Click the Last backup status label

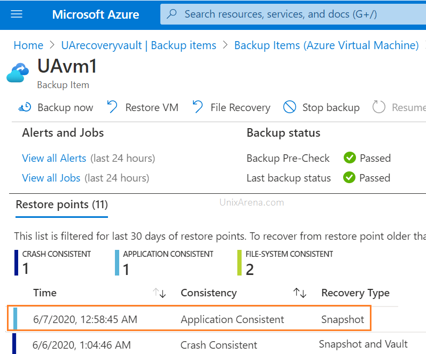(x=289, y=178)
